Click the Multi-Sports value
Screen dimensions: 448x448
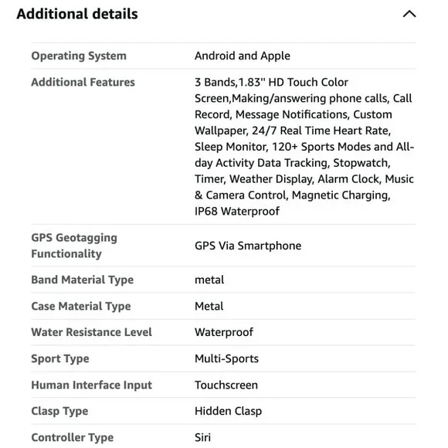[226, 359]
